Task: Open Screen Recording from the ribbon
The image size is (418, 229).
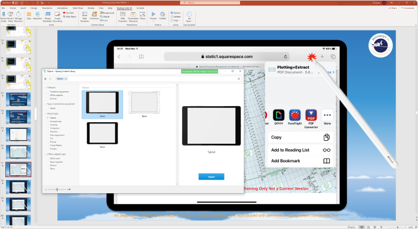Action: (57, 17)
